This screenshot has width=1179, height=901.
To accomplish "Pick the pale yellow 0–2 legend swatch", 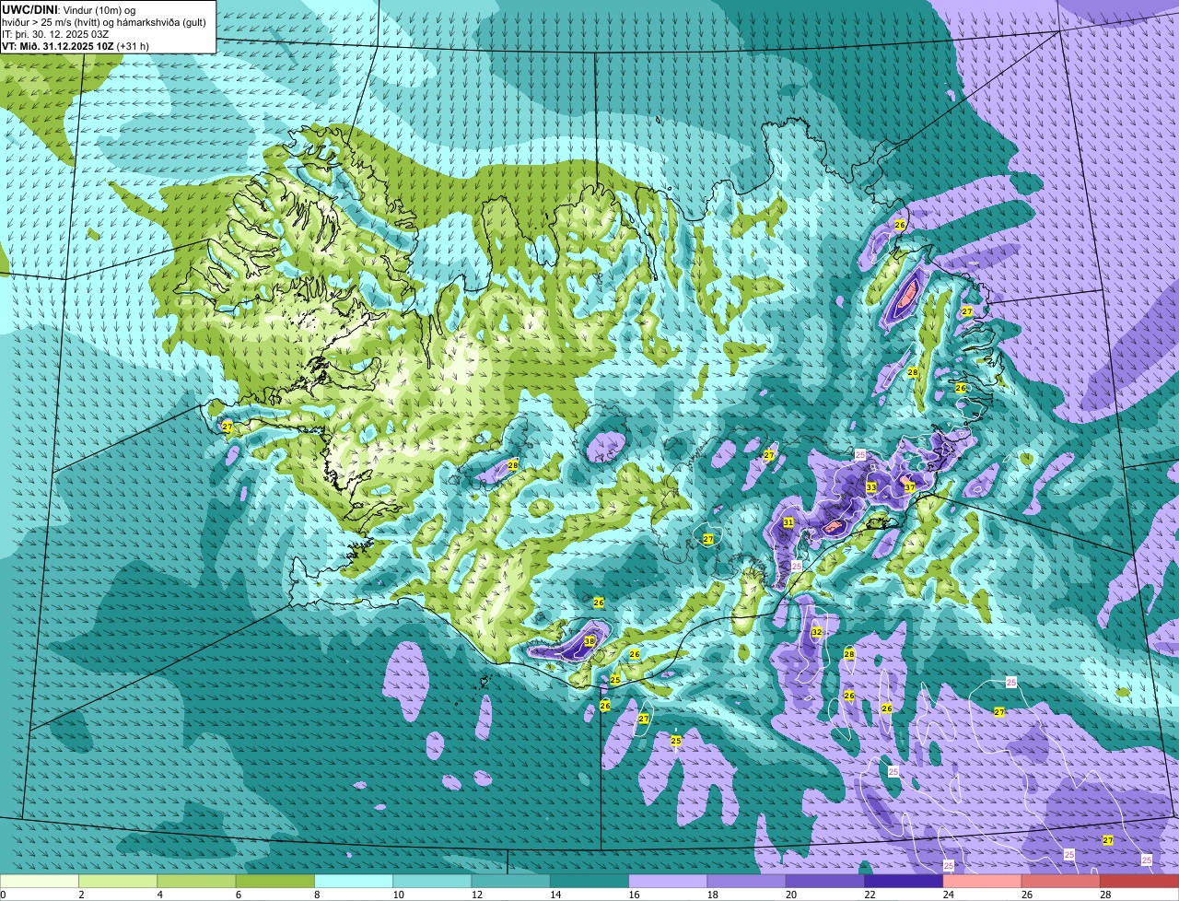I will 40,882.
